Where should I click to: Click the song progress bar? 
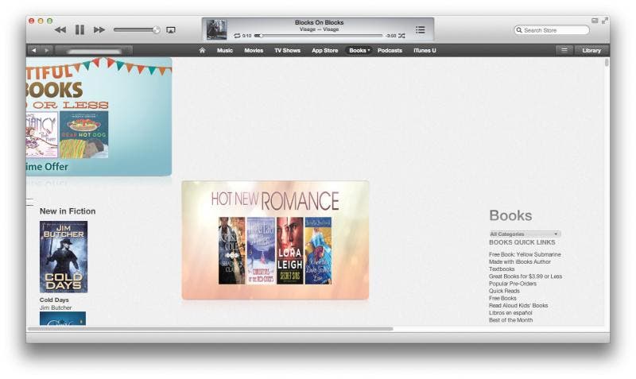click(319, 36)
